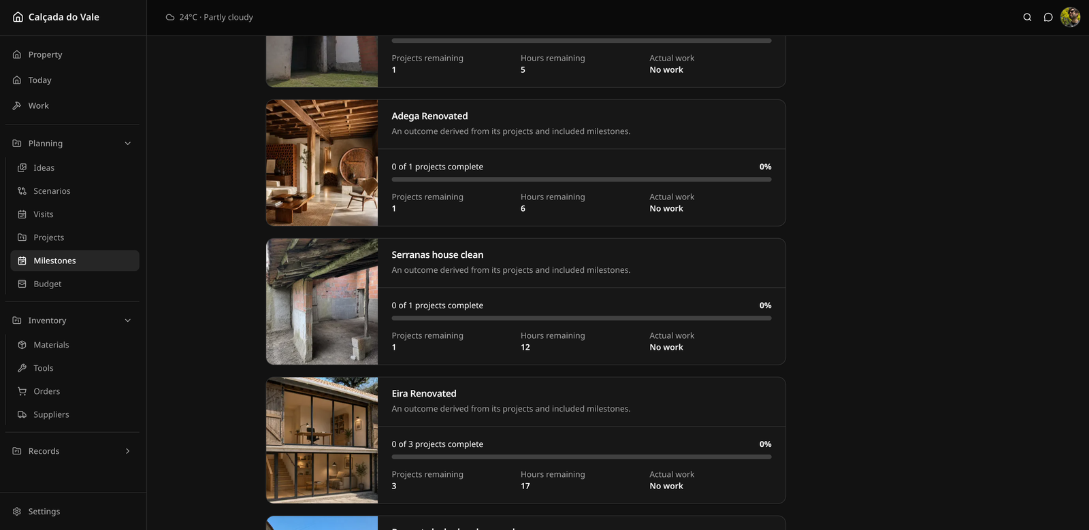
Task: Click the Budget icon
Action: point(22,284)
